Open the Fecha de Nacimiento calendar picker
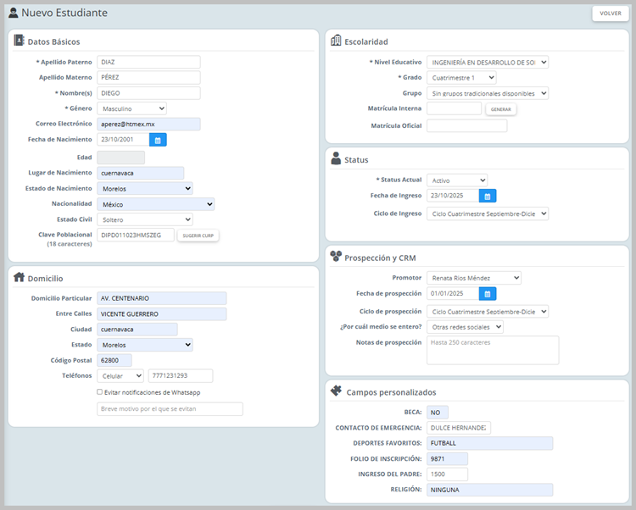Image resolution: width=636 pixels, height=510 pixels. click(158, 140)
